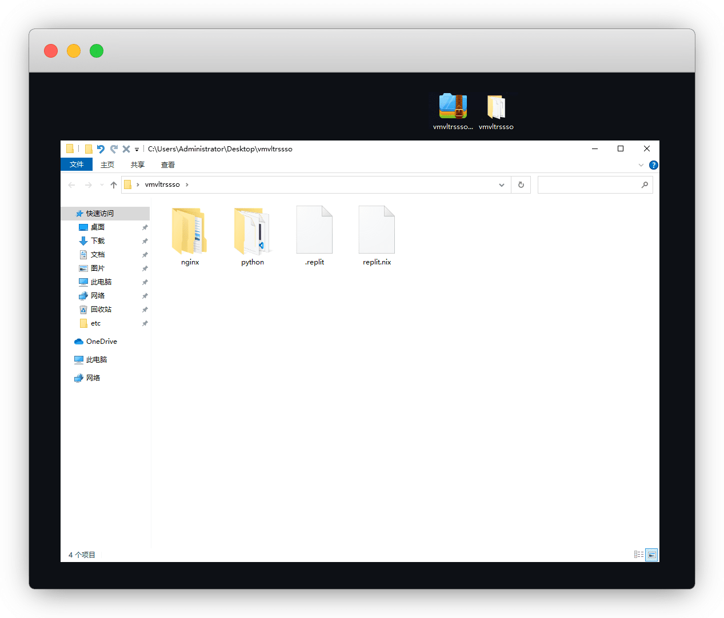The width and height of the screenshot is (724, 618).
Task: Click the search box field
Action: coord(589,185)
